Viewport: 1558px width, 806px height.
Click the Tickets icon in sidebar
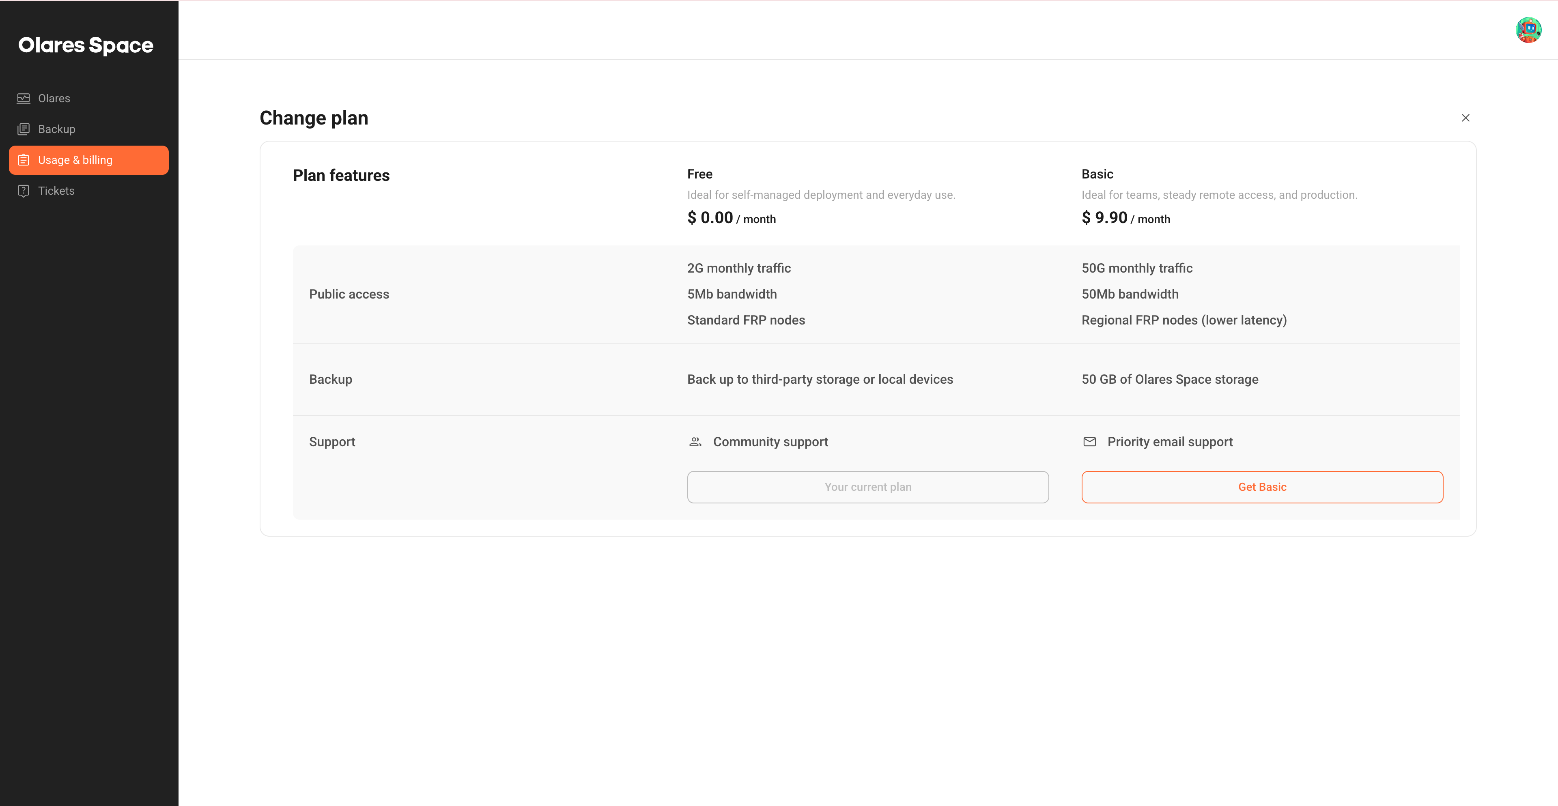point(24,191)
